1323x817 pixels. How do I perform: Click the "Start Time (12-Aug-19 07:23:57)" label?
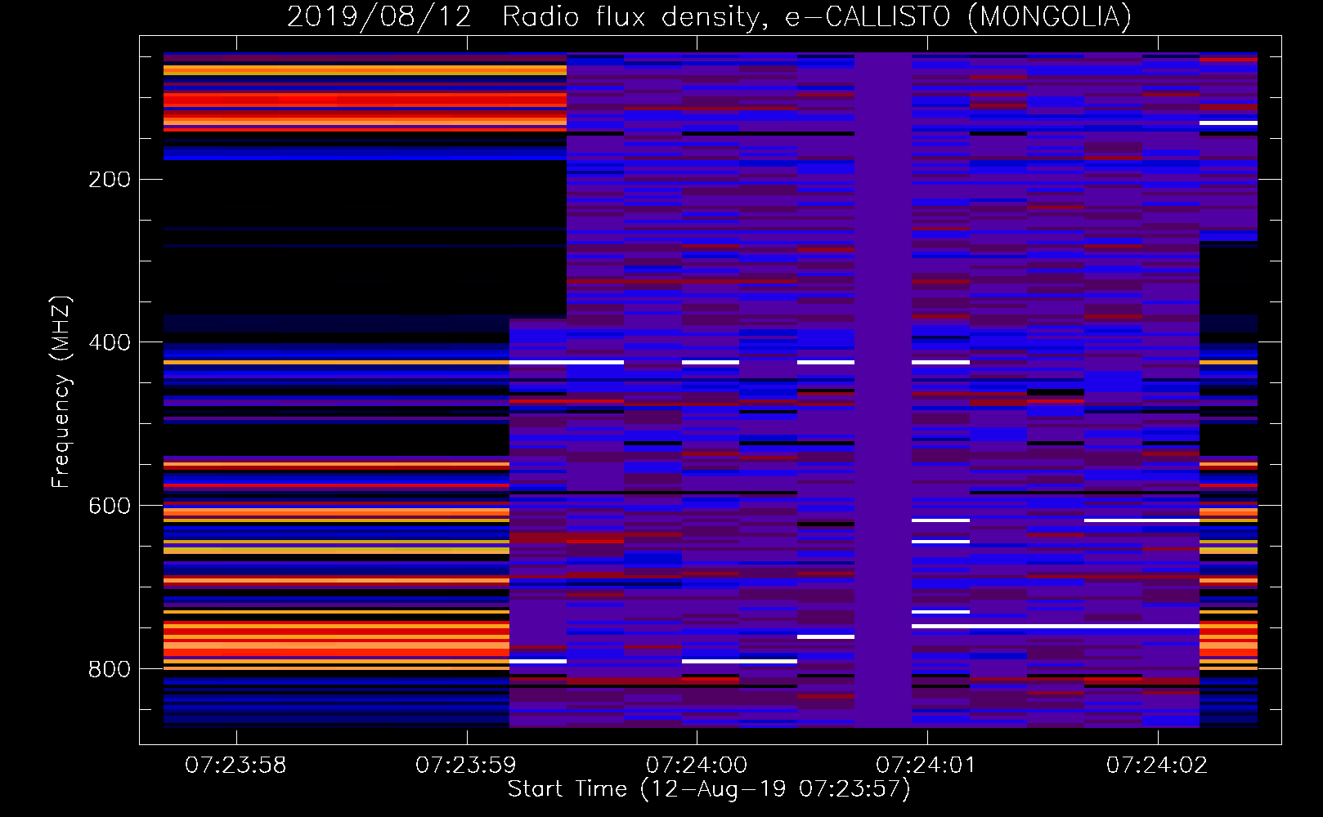click(709, 789)
